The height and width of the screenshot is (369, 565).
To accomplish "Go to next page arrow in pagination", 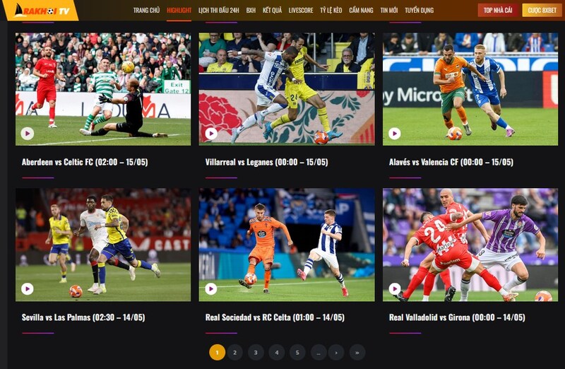I will (336, 353).
